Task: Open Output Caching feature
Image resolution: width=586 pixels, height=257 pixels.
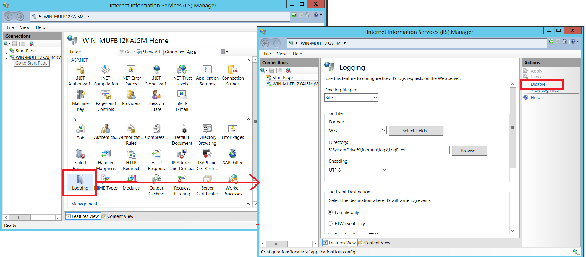Action: click(156, 185)
